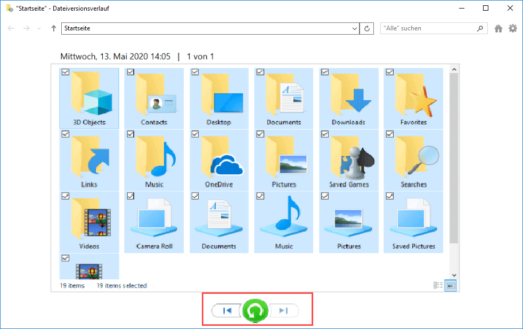Switch to details list view
This screenshot has height=329, width=523.
438,285
